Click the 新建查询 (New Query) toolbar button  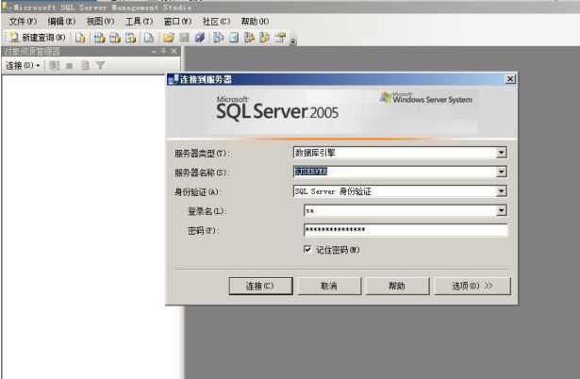pos(31,35)
